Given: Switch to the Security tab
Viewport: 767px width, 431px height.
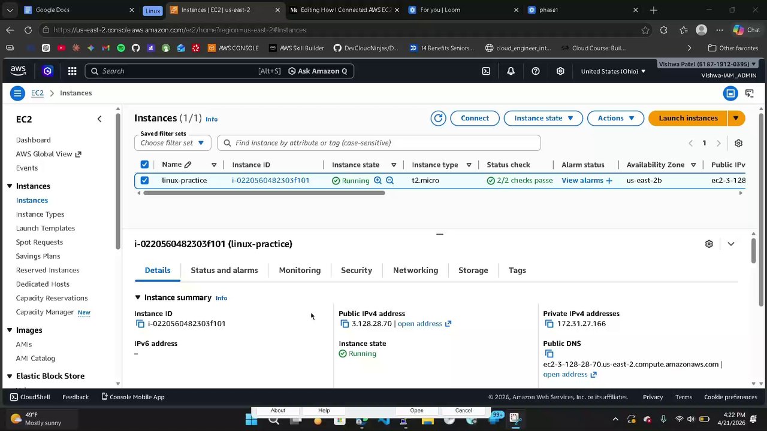Looking at the screenshot, I should (x=357, y=270).
